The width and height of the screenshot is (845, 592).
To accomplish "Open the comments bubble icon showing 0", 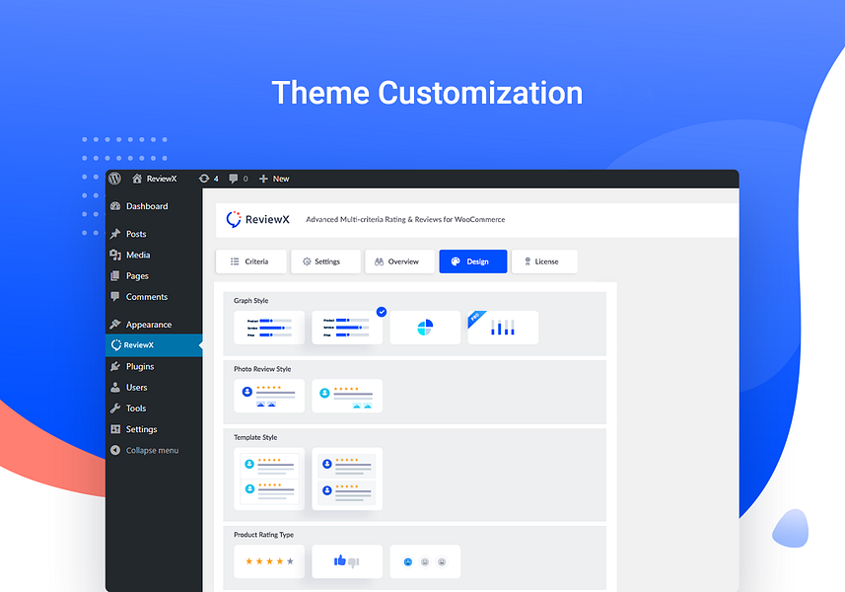I will click(239, 179).
